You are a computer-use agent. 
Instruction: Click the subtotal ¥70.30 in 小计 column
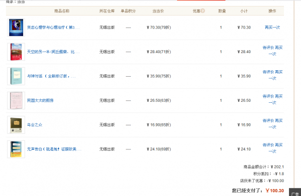244,28
